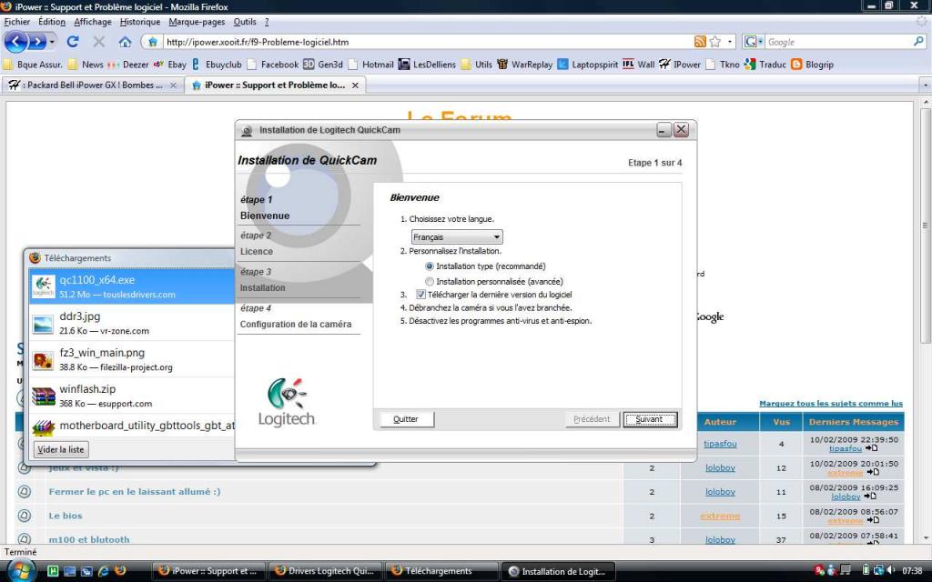The width and height of the screenshot is (932, 582).
Task: Switch to the Téléchargements taskbar window
Action: point(441,571)
